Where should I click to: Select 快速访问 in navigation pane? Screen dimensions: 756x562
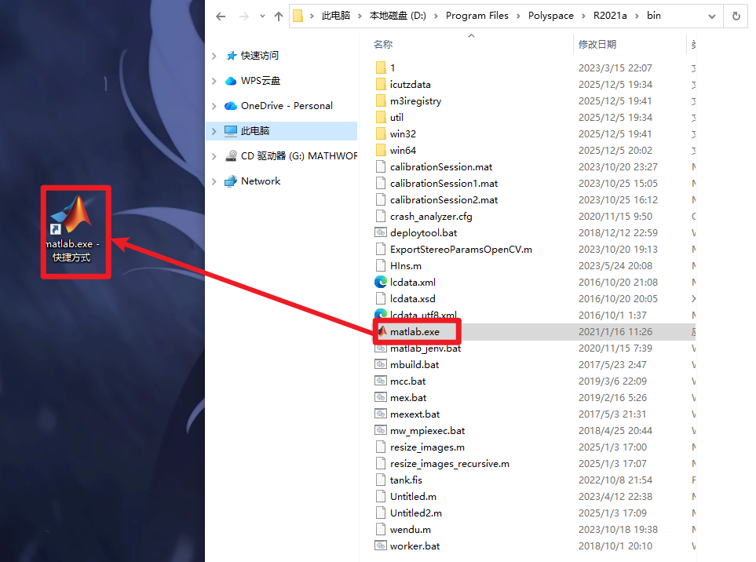(x=260, y=56)
